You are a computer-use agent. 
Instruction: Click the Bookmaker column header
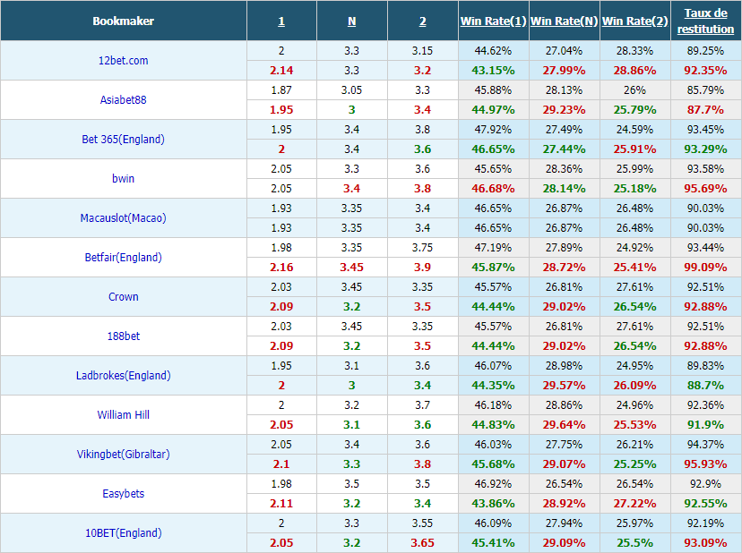click(x=123, y=21)
